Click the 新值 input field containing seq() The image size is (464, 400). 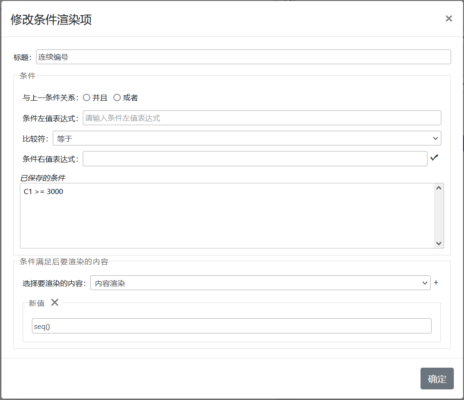pyautogui.click(x=231, y=326)
